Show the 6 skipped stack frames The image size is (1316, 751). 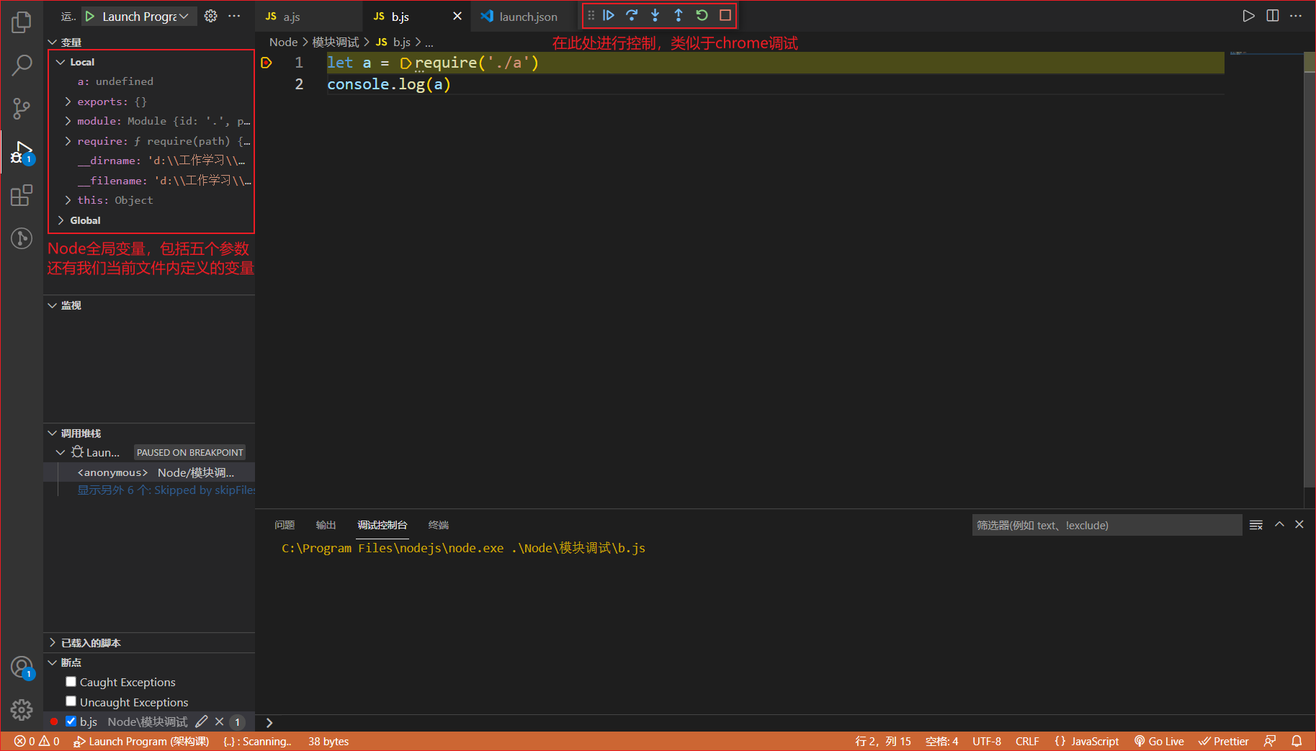pyautogui.click(x=166, y=490)
